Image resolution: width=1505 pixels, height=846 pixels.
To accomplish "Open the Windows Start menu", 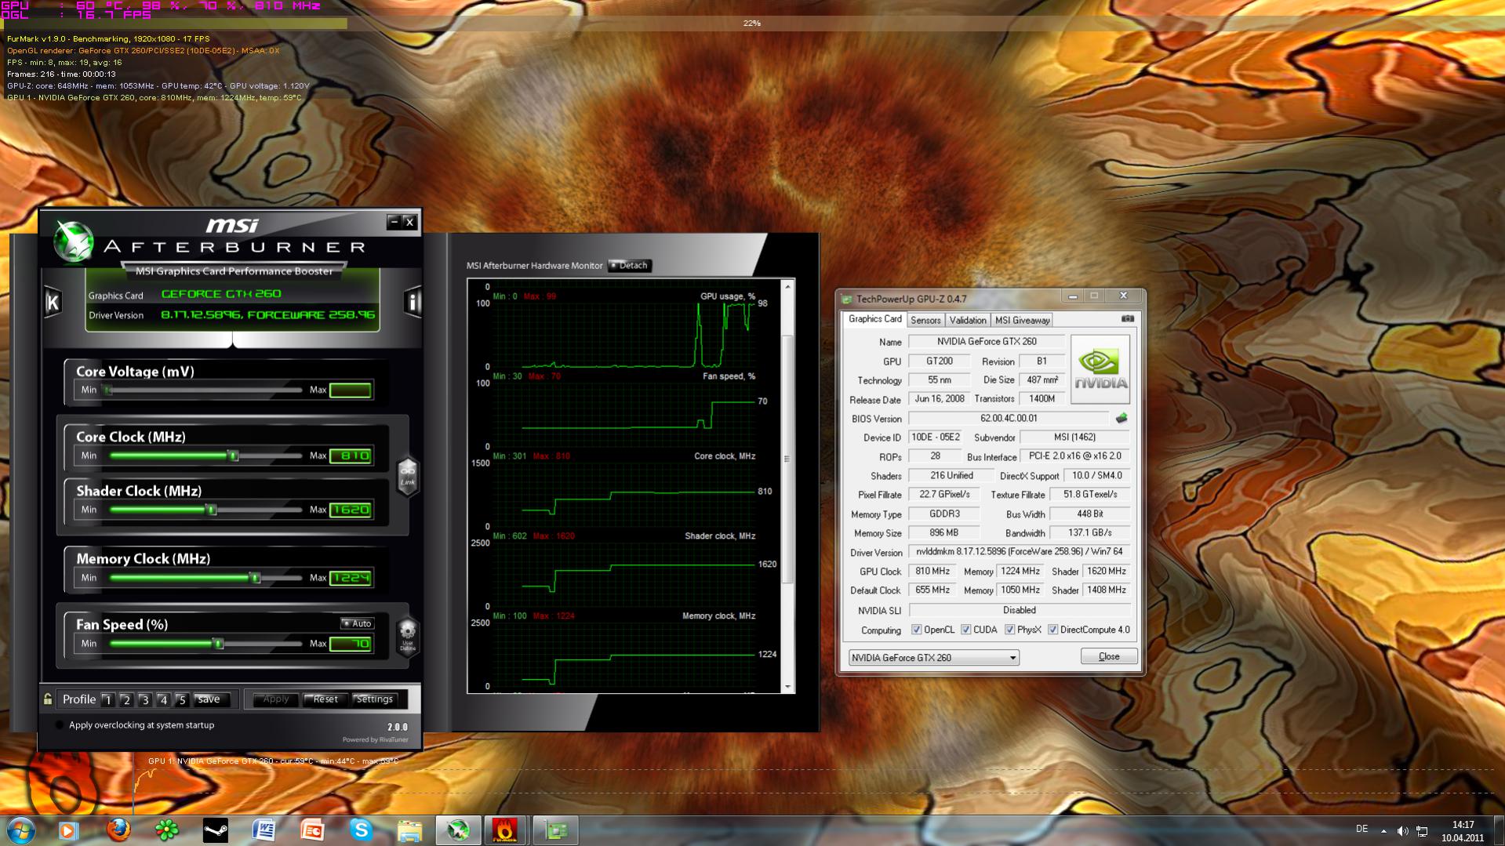I will coord(20,830).
